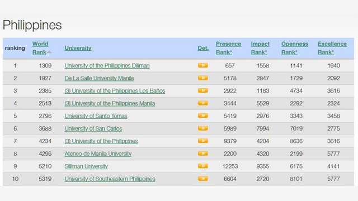Open details icon for University of the Philippines Diliman
The height and width of the screenshot is (201, 358).
tap(202, 66)
